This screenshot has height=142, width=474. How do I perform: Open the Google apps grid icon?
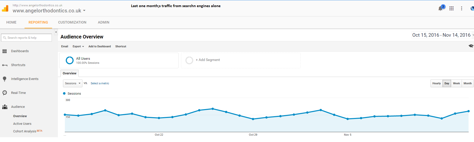[x=451, y=8]
